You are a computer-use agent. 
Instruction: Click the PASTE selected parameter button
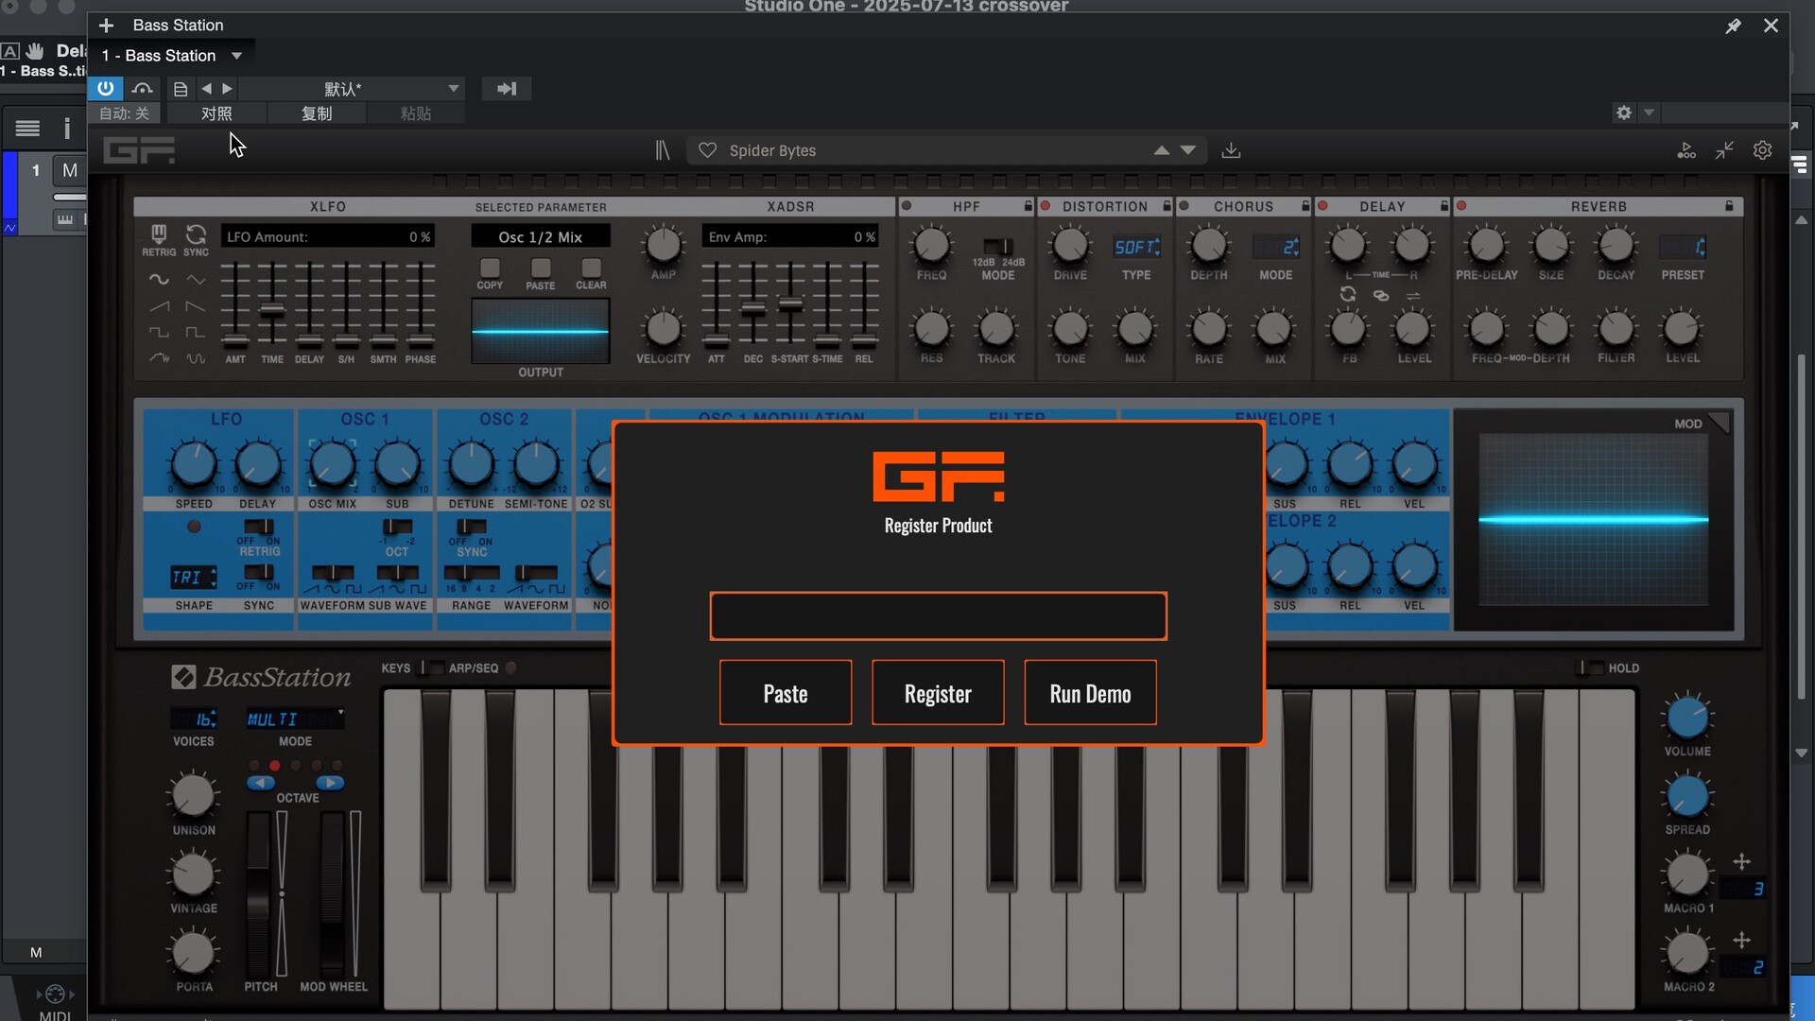click(541, 268)
